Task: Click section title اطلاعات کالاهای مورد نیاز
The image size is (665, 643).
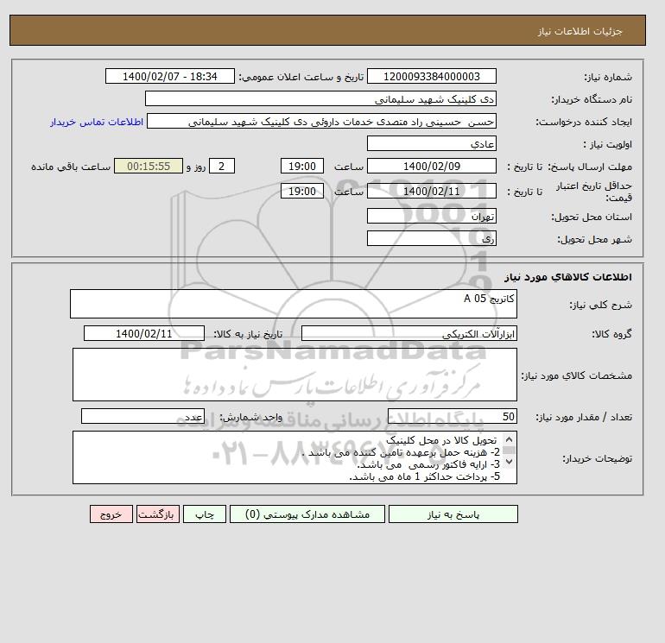Action: click(568, 277)
